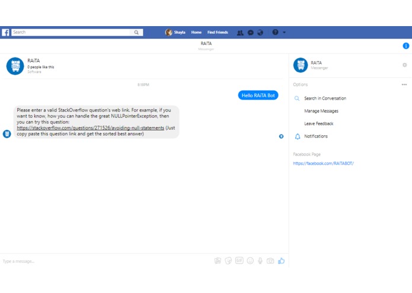Open the stackoverflow avoiding-null-statements link

(x=90, y=128)
